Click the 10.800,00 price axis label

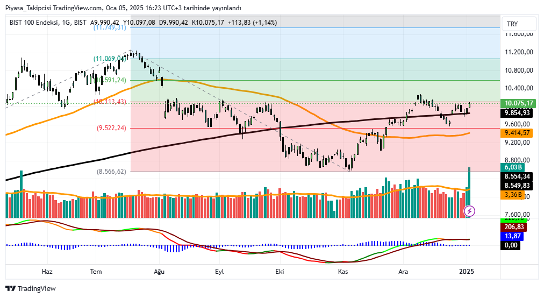[x=519, y=70]
